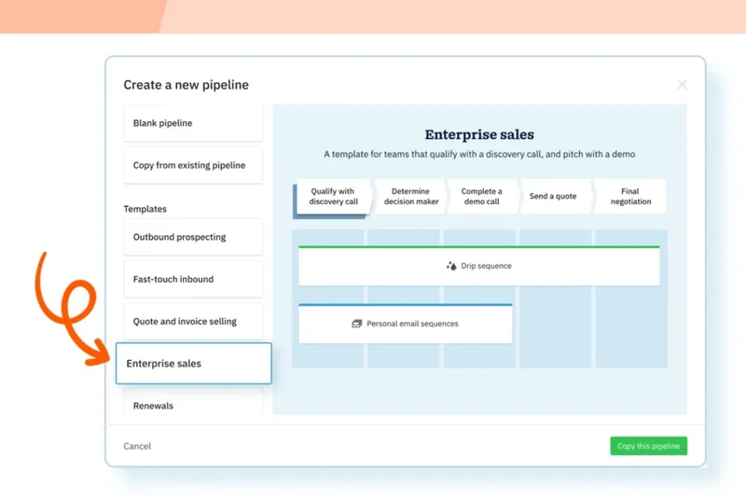Select the Final negotiation stage
This screenshot has width=746, height=497.
pyautogui.click(x=630, y=197)
